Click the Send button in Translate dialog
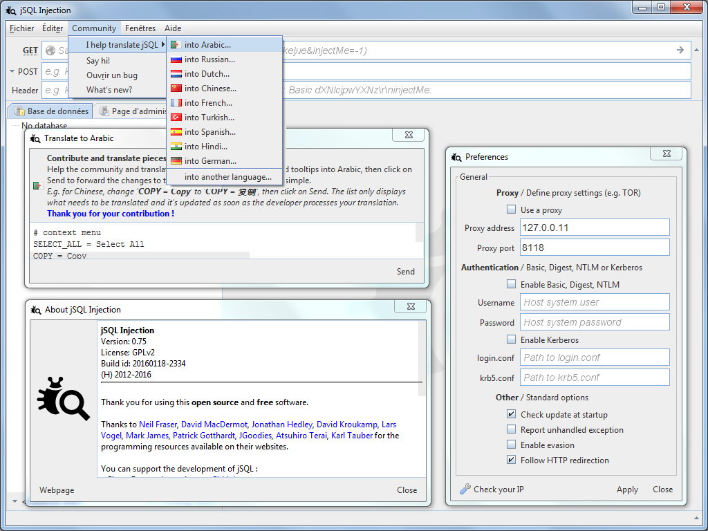The image size is (708, 531). click(406, 271)
